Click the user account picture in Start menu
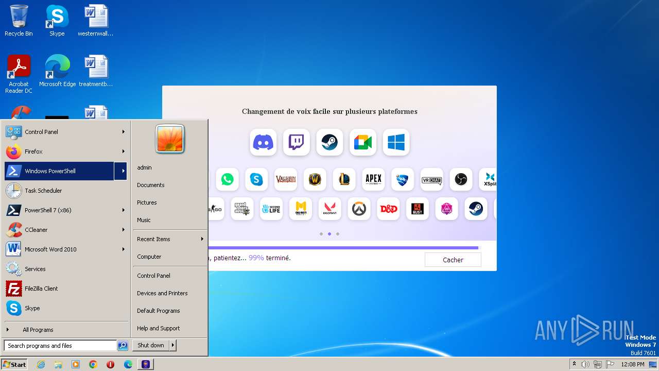This screenshot has height=371, width=659. click(x=170, y=139)
